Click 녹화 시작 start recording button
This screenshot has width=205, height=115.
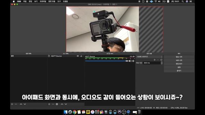coord(179,60)
